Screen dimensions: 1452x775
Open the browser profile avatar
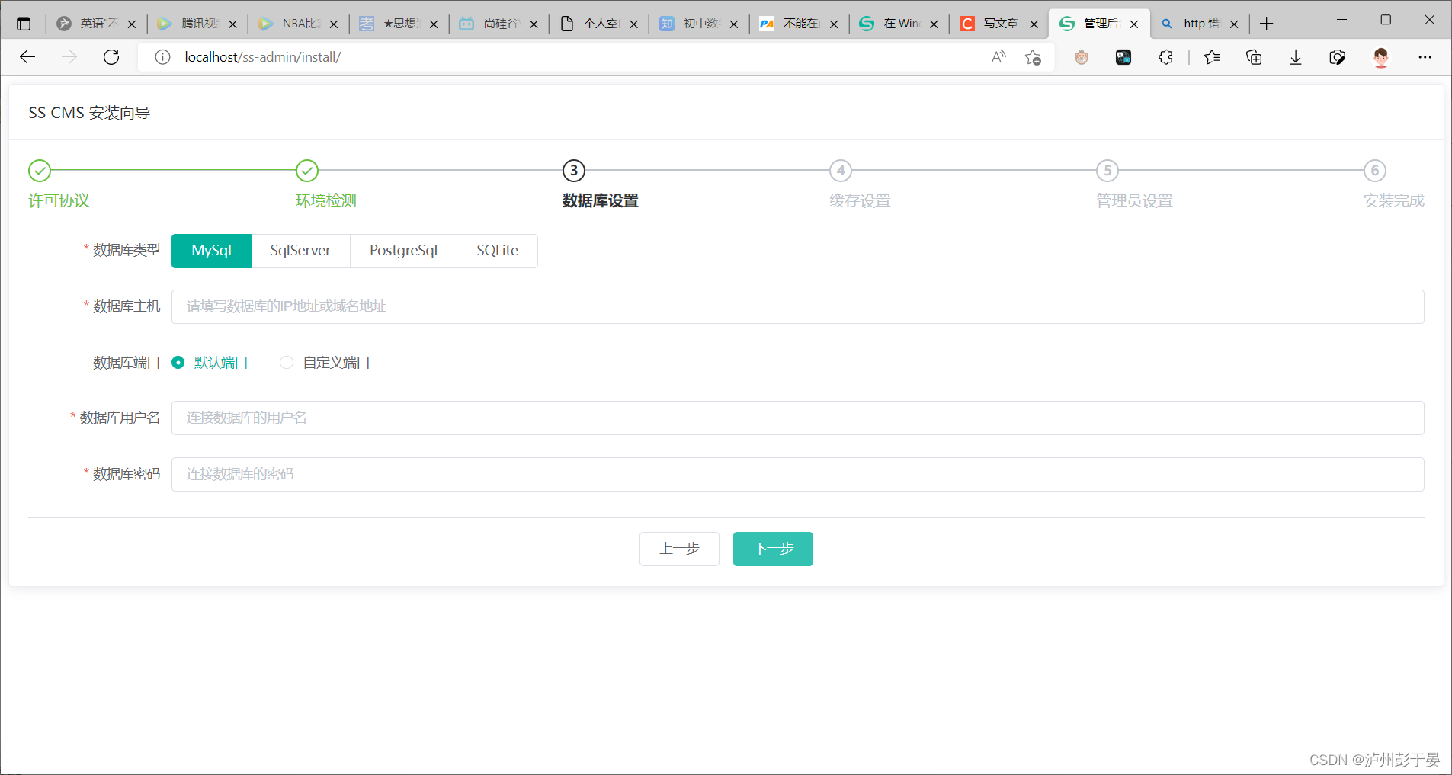(x=1381, y=57)
